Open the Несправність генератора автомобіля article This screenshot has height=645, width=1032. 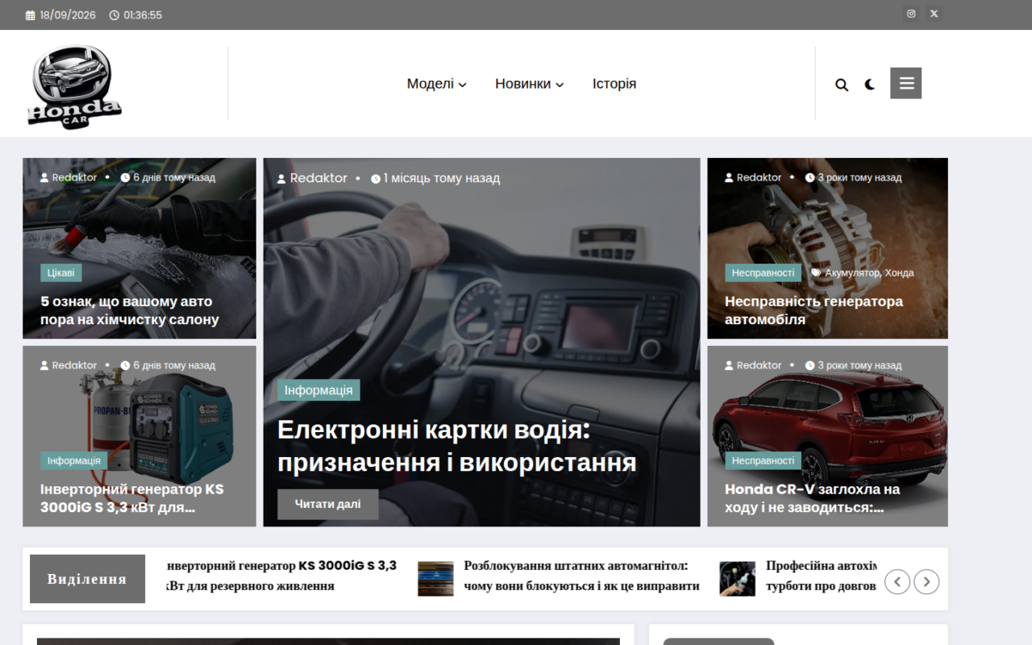click(x=814, y=310)
